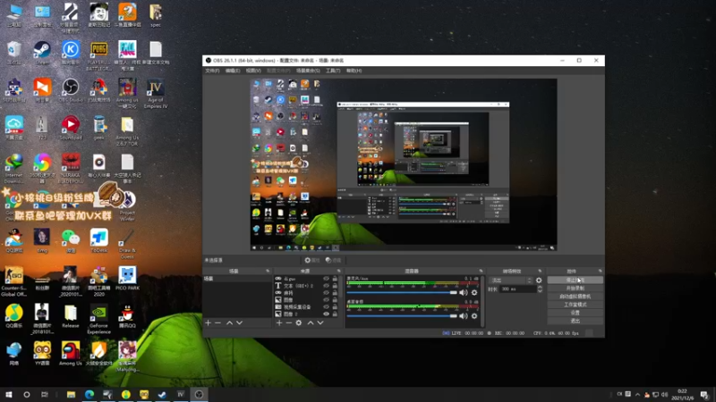716x402 pixels.
Task: Move selected source up with arrow icon
Action: click(x=310, y=322)
